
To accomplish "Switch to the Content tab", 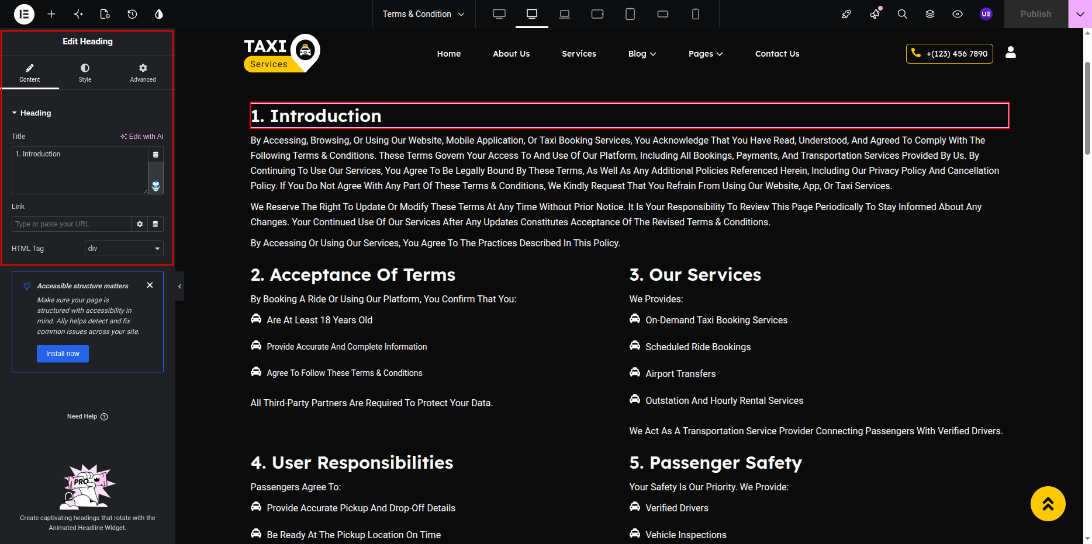I will tap(30, 72).
